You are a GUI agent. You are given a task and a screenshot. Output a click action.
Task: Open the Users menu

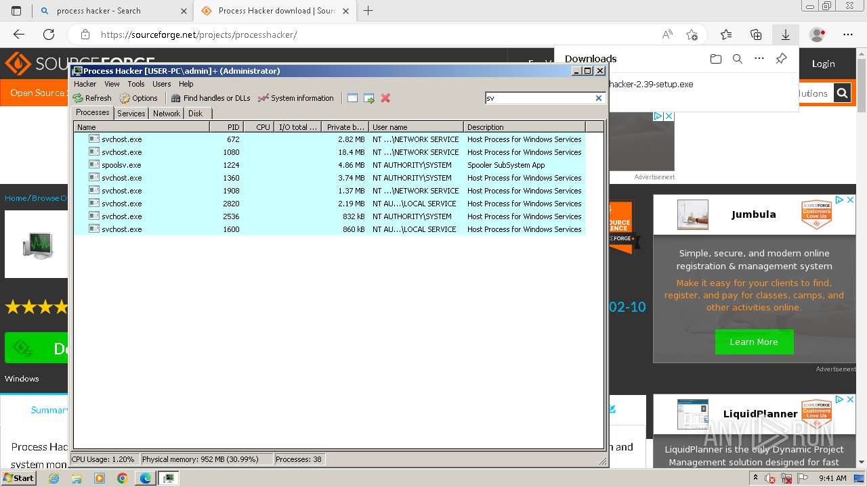(x=162, y=84)
